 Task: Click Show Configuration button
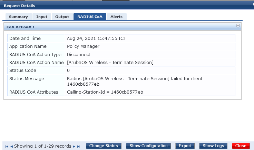pos(148,146)
